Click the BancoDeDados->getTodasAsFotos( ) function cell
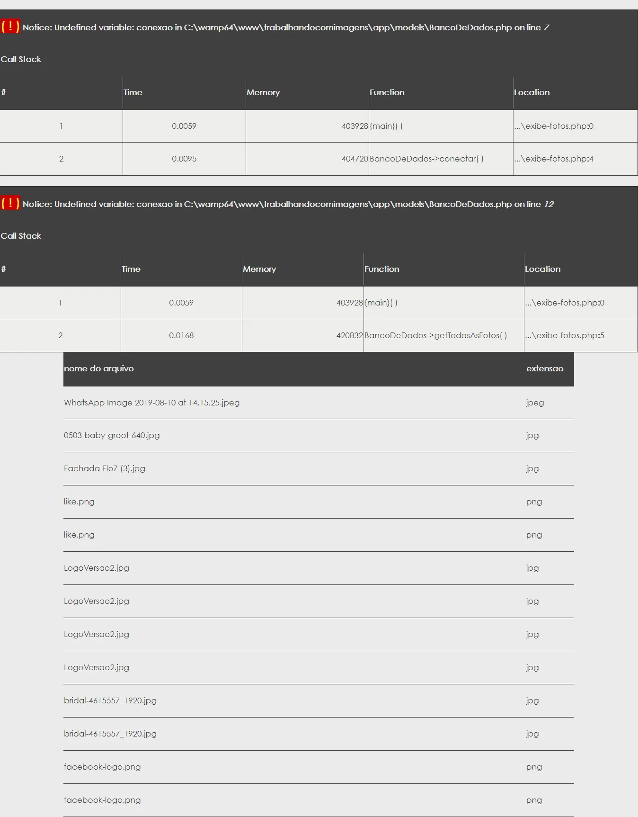 pyautogui.click(x=435, y=335)
